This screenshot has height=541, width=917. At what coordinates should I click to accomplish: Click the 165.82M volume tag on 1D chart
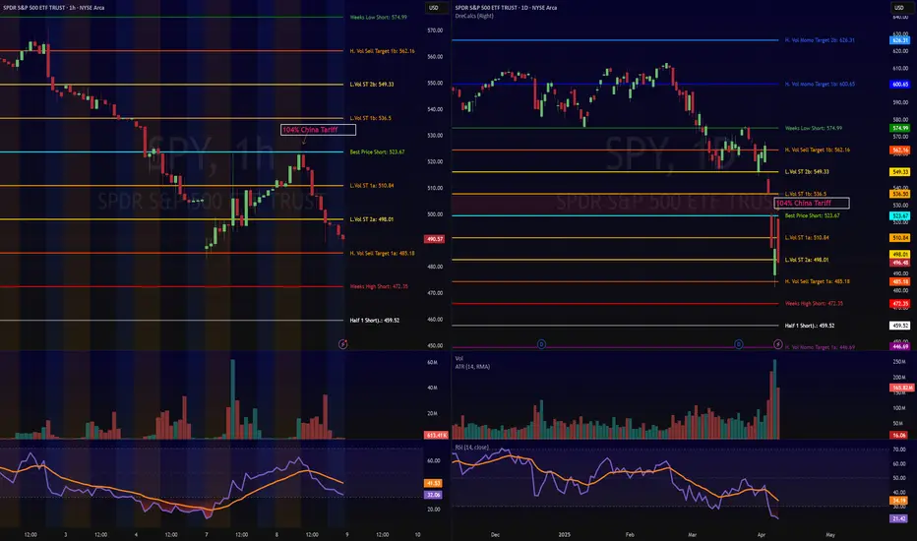(x=902, y=388)
